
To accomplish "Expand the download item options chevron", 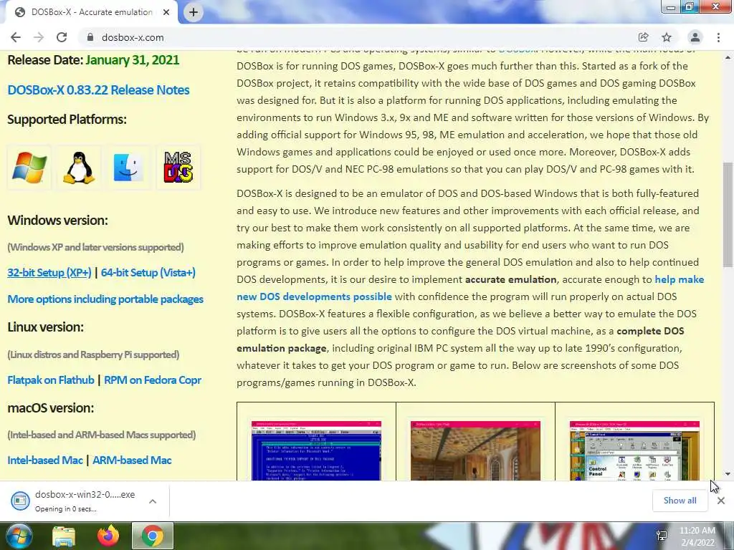I will coord(153,501).
